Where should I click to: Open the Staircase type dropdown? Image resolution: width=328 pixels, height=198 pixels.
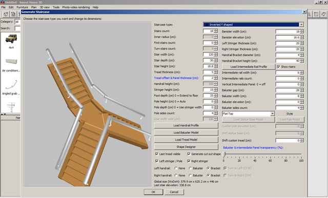click(301, 24)
